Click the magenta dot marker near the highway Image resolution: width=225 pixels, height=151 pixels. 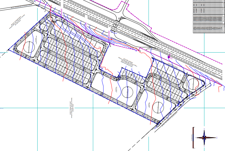point(169,56)
